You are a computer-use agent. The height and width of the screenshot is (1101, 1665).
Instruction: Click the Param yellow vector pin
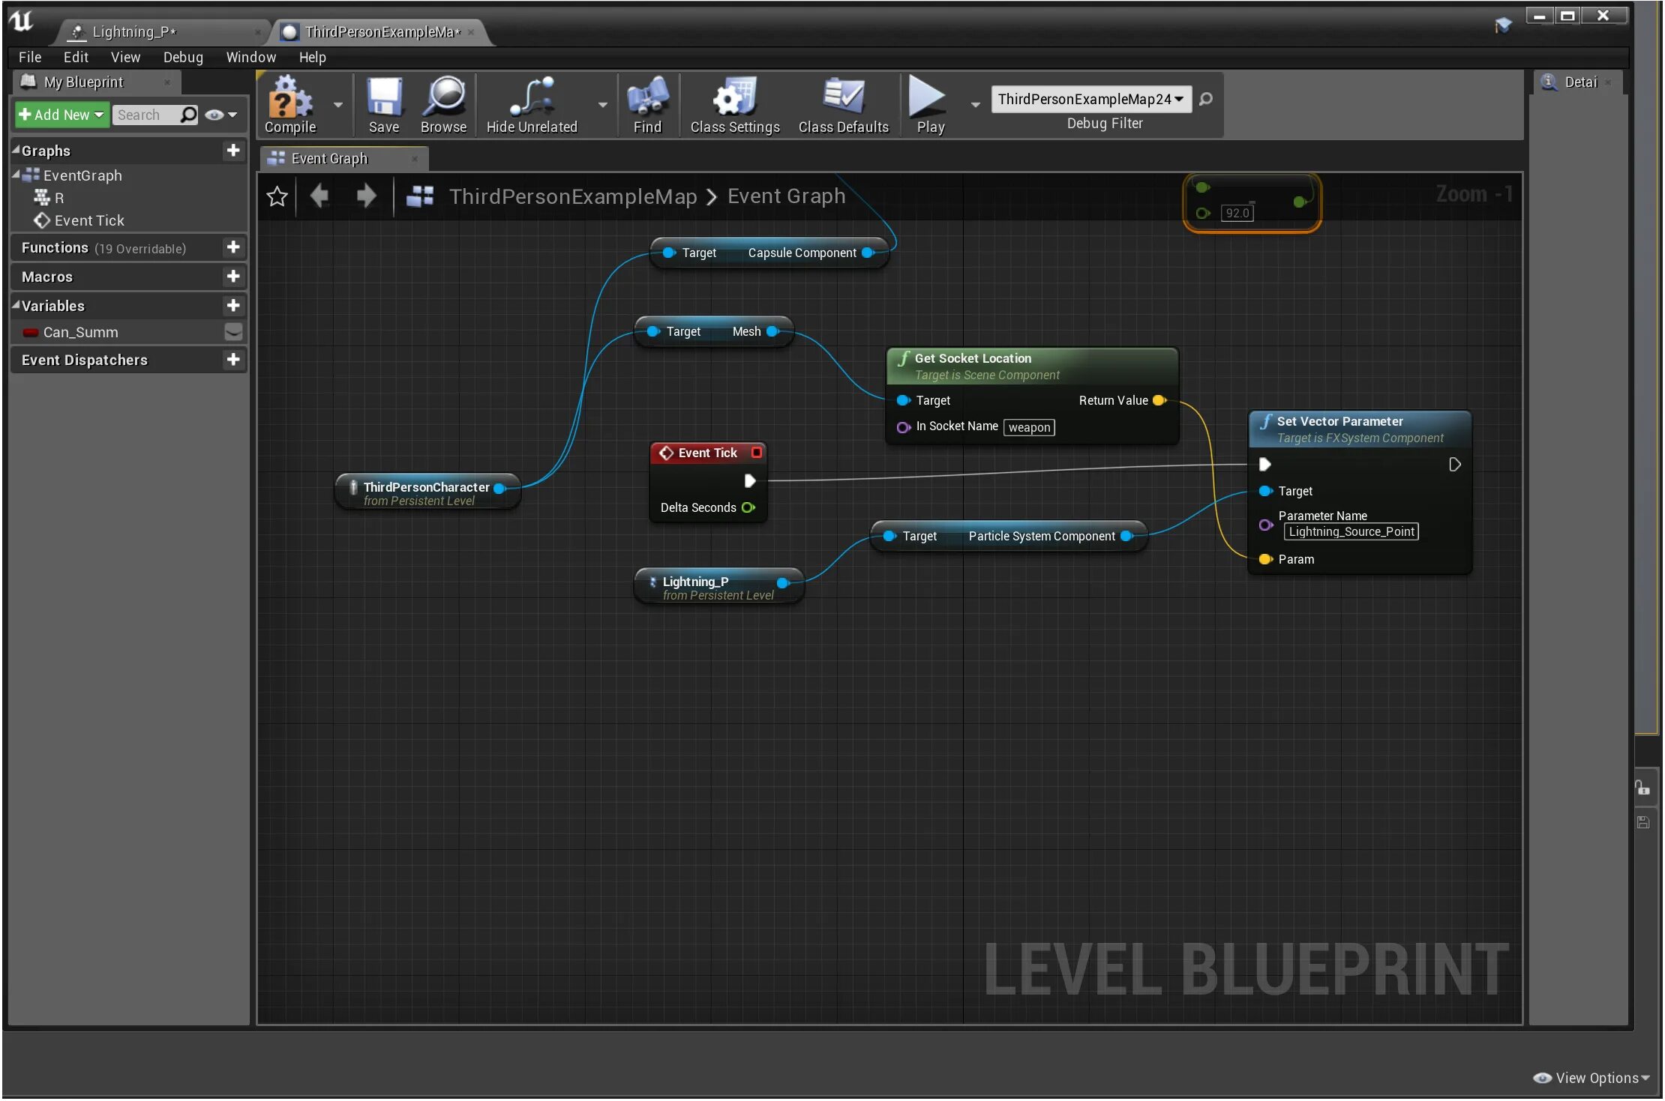coord(1265,559)
